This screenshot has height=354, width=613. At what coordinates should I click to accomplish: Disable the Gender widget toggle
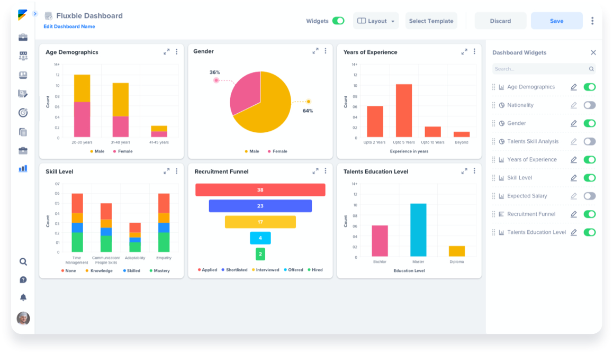(x=590, y=123)
